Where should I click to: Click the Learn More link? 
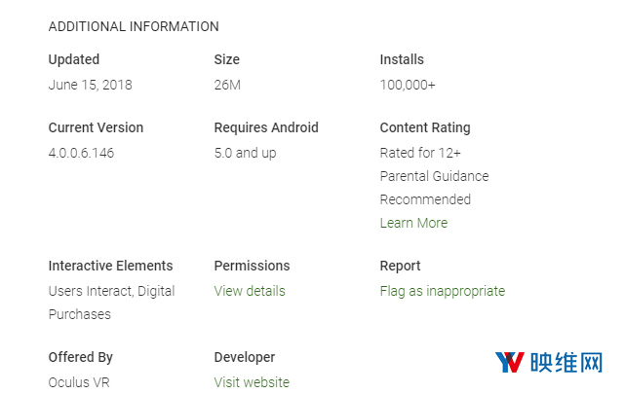413,223
